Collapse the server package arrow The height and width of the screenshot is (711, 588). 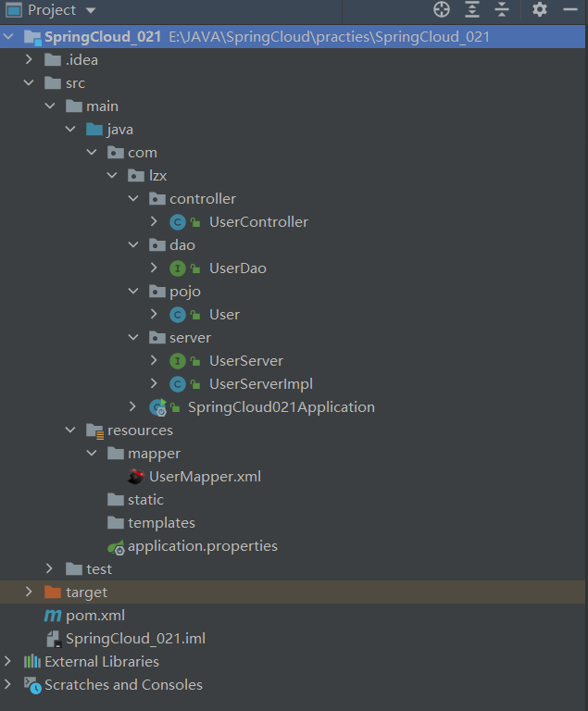(133, 337)
